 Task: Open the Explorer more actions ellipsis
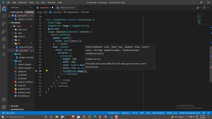tap(31, 8)
